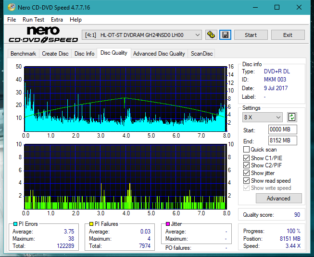Click the greyed Show write speed checkbox
This screenshot has width=314, height=257.
click(x=246, y=188)
